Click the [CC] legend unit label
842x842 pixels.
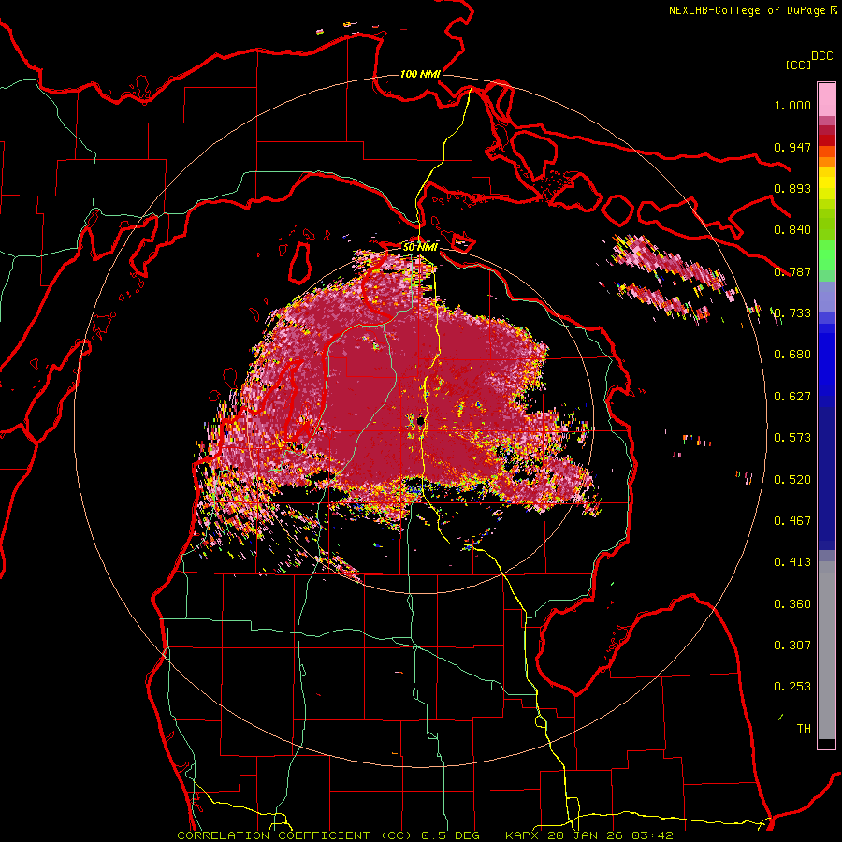798,65
